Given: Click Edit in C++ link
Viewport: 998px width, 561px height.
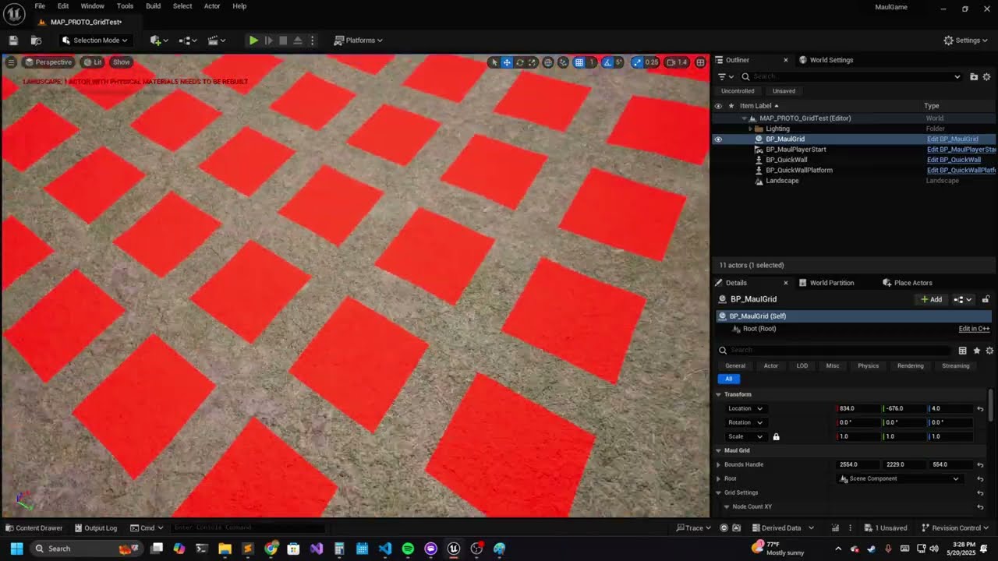Looking at the screenshot, I should pyautogui.click(x=974, y=329).
